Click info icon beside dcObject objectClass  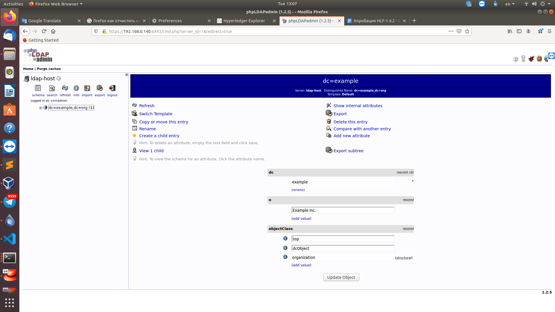click(285, 248)
